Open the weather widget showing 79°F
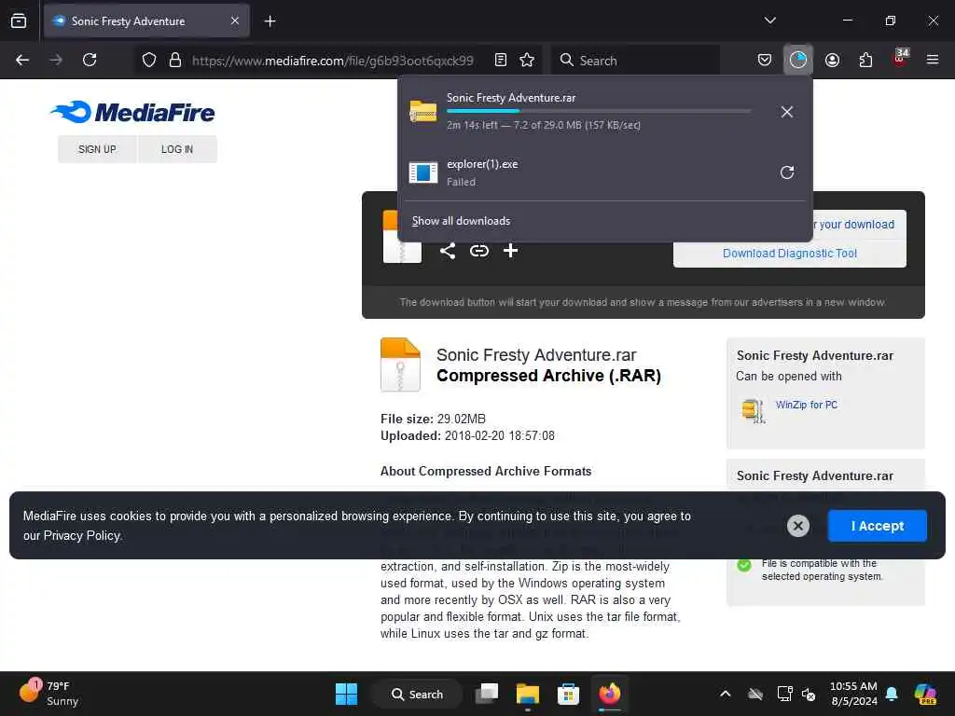955x716 pixels. click(x=48, y=694)
